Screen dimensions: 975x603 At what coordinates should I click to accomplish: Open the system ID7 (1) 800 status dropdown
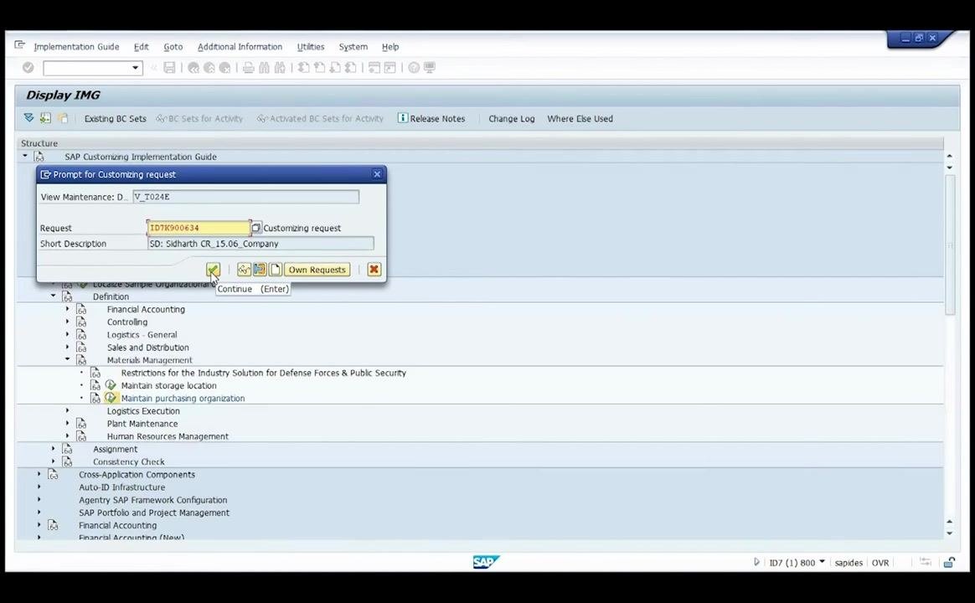pos(822,562)
